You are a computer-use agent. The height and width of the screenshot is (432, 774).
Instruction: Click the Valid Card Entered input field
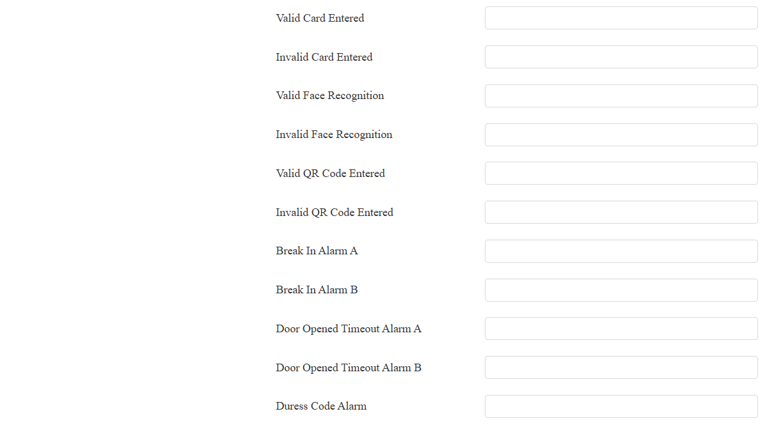[621, 18]
